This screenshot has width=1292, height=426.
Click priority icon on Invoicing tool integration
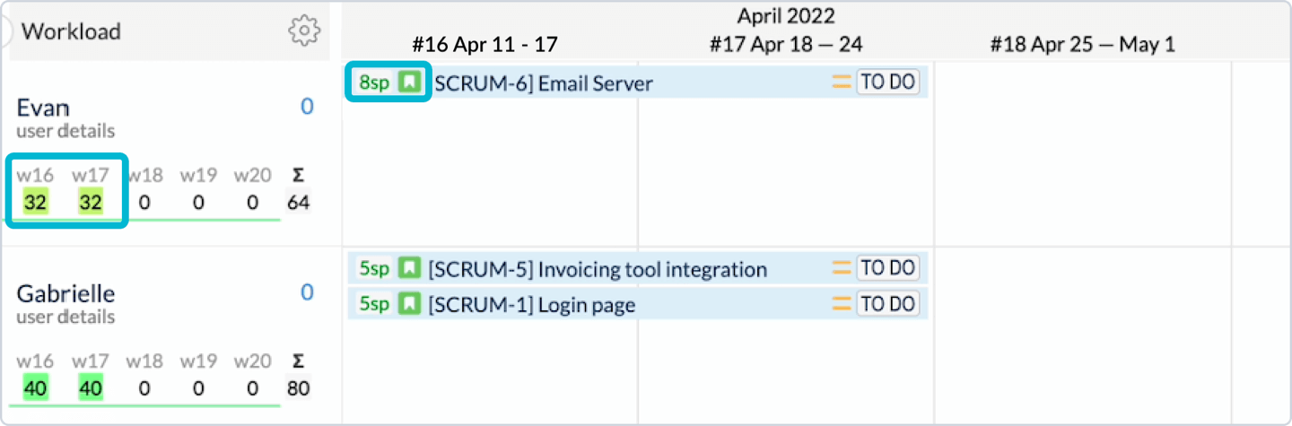(x=841, y=268)
